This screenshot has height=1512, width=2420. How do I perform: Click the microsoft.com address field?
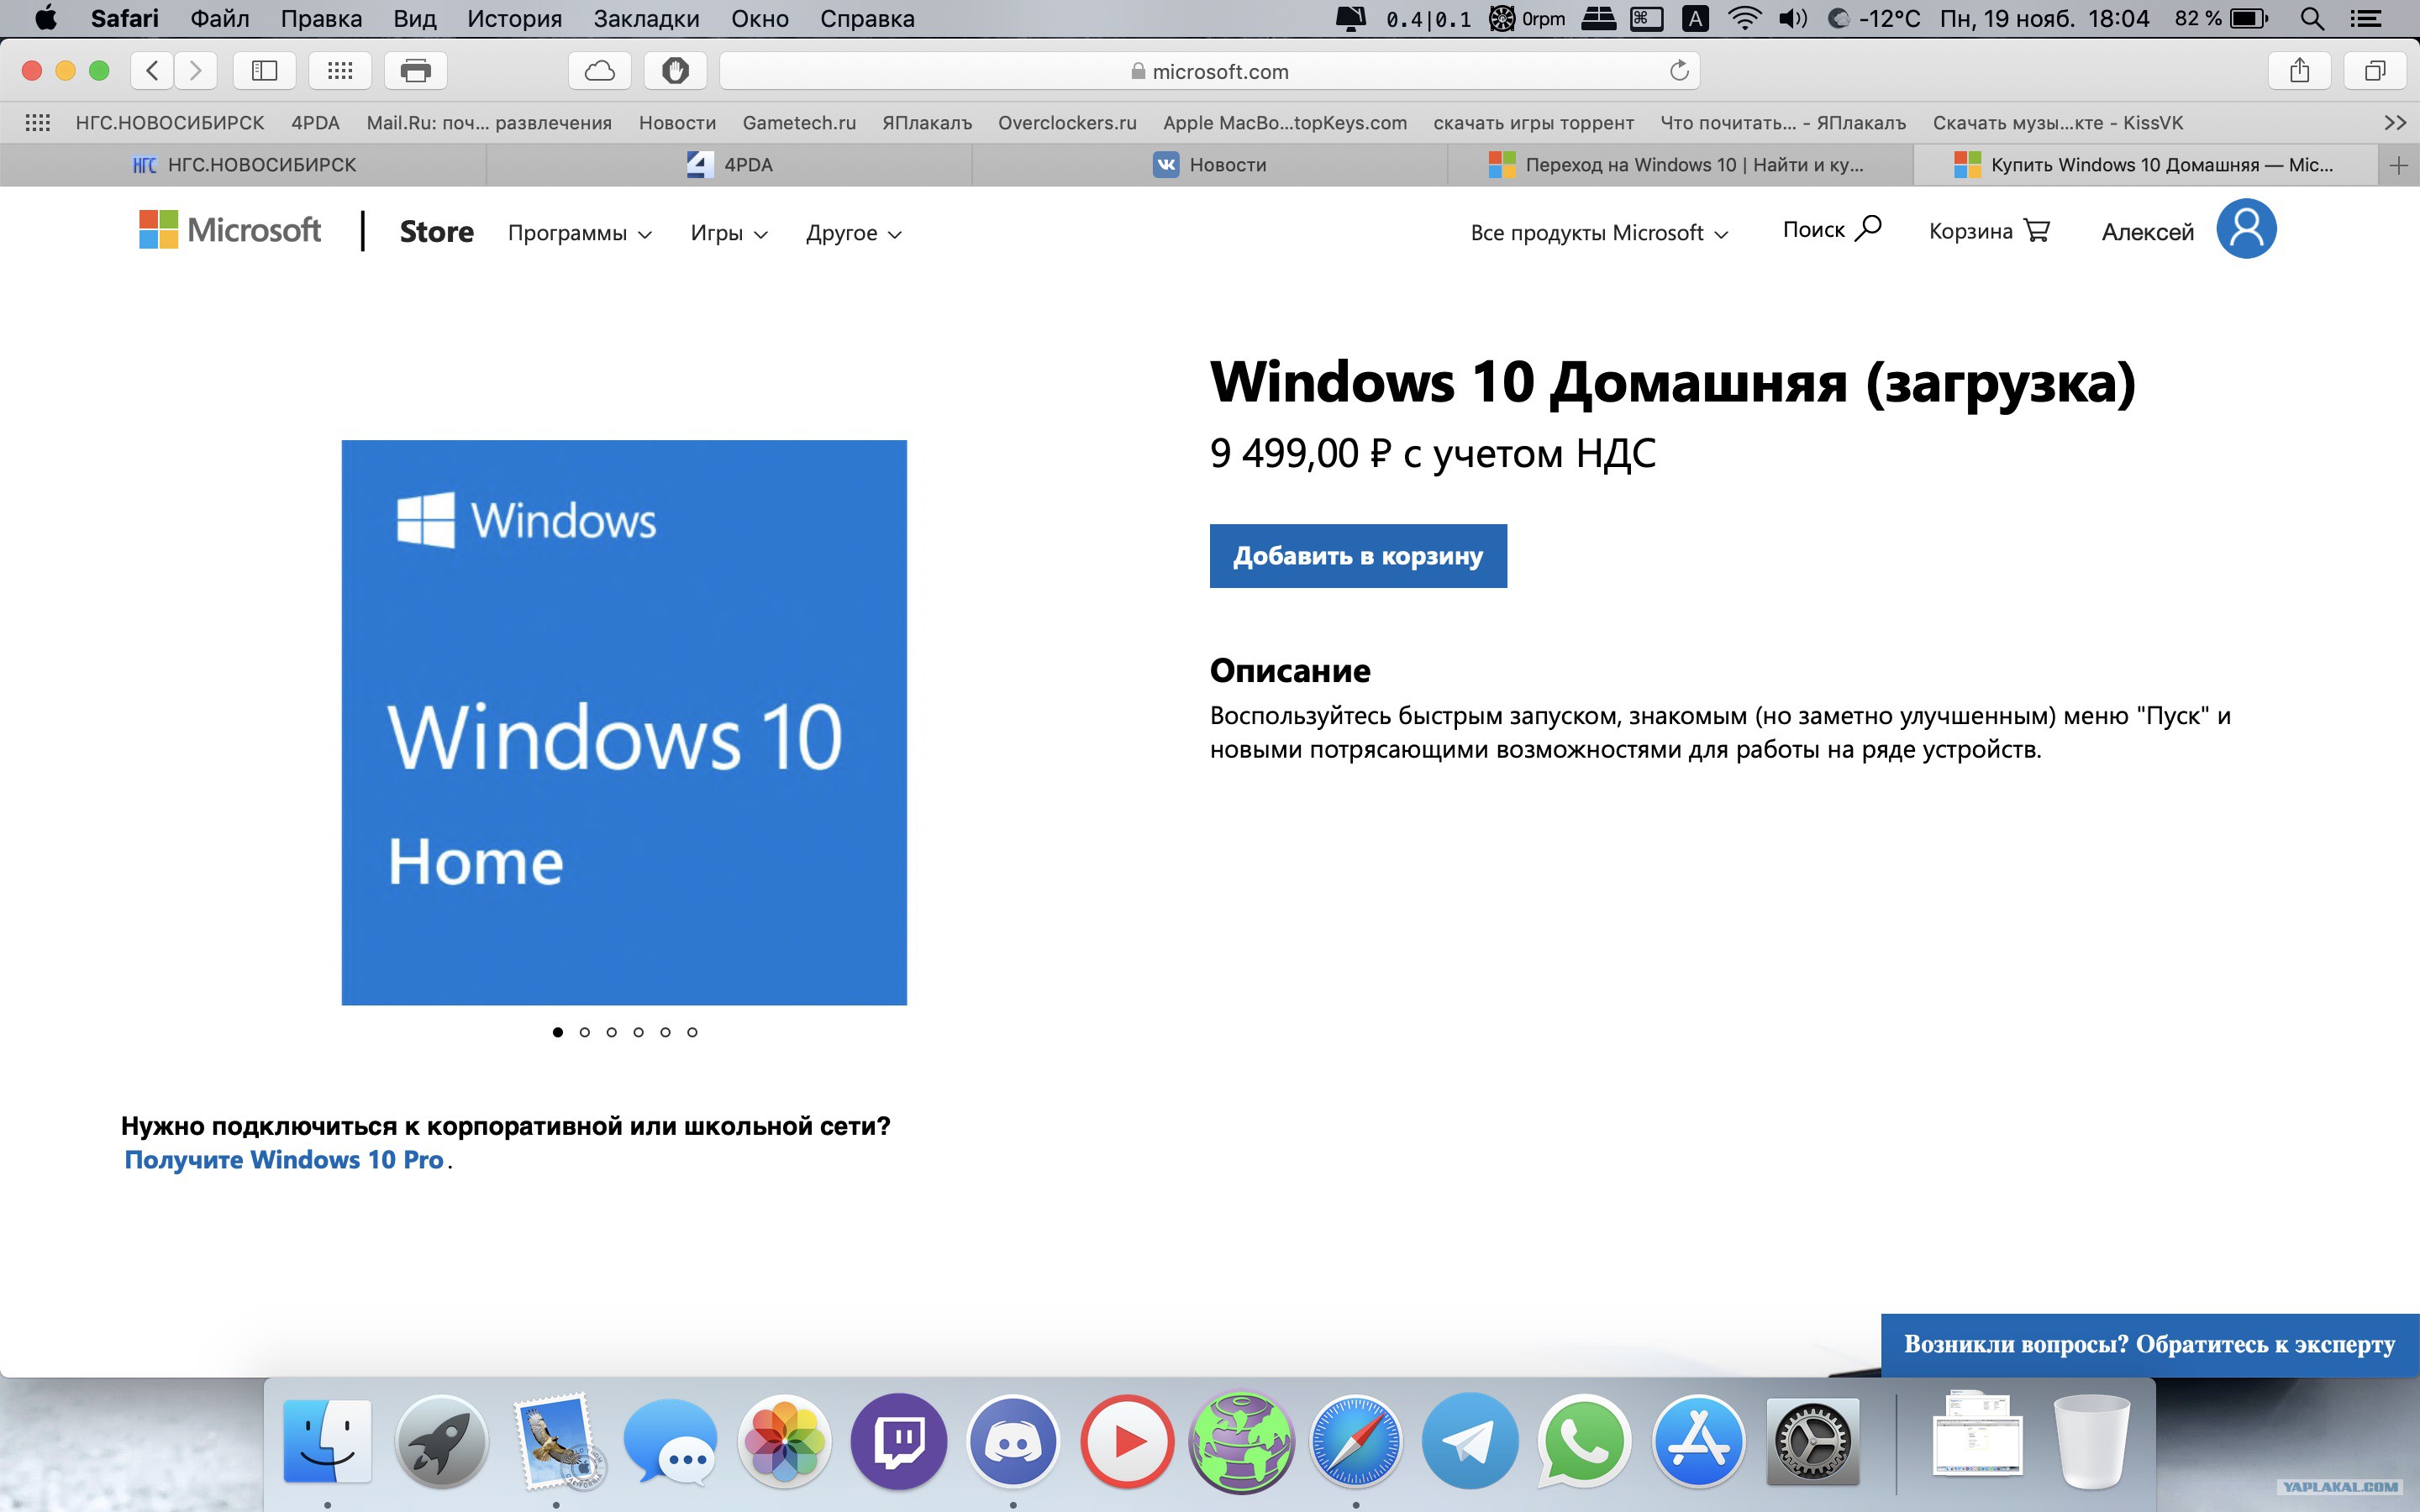(x=1209, y=71)
